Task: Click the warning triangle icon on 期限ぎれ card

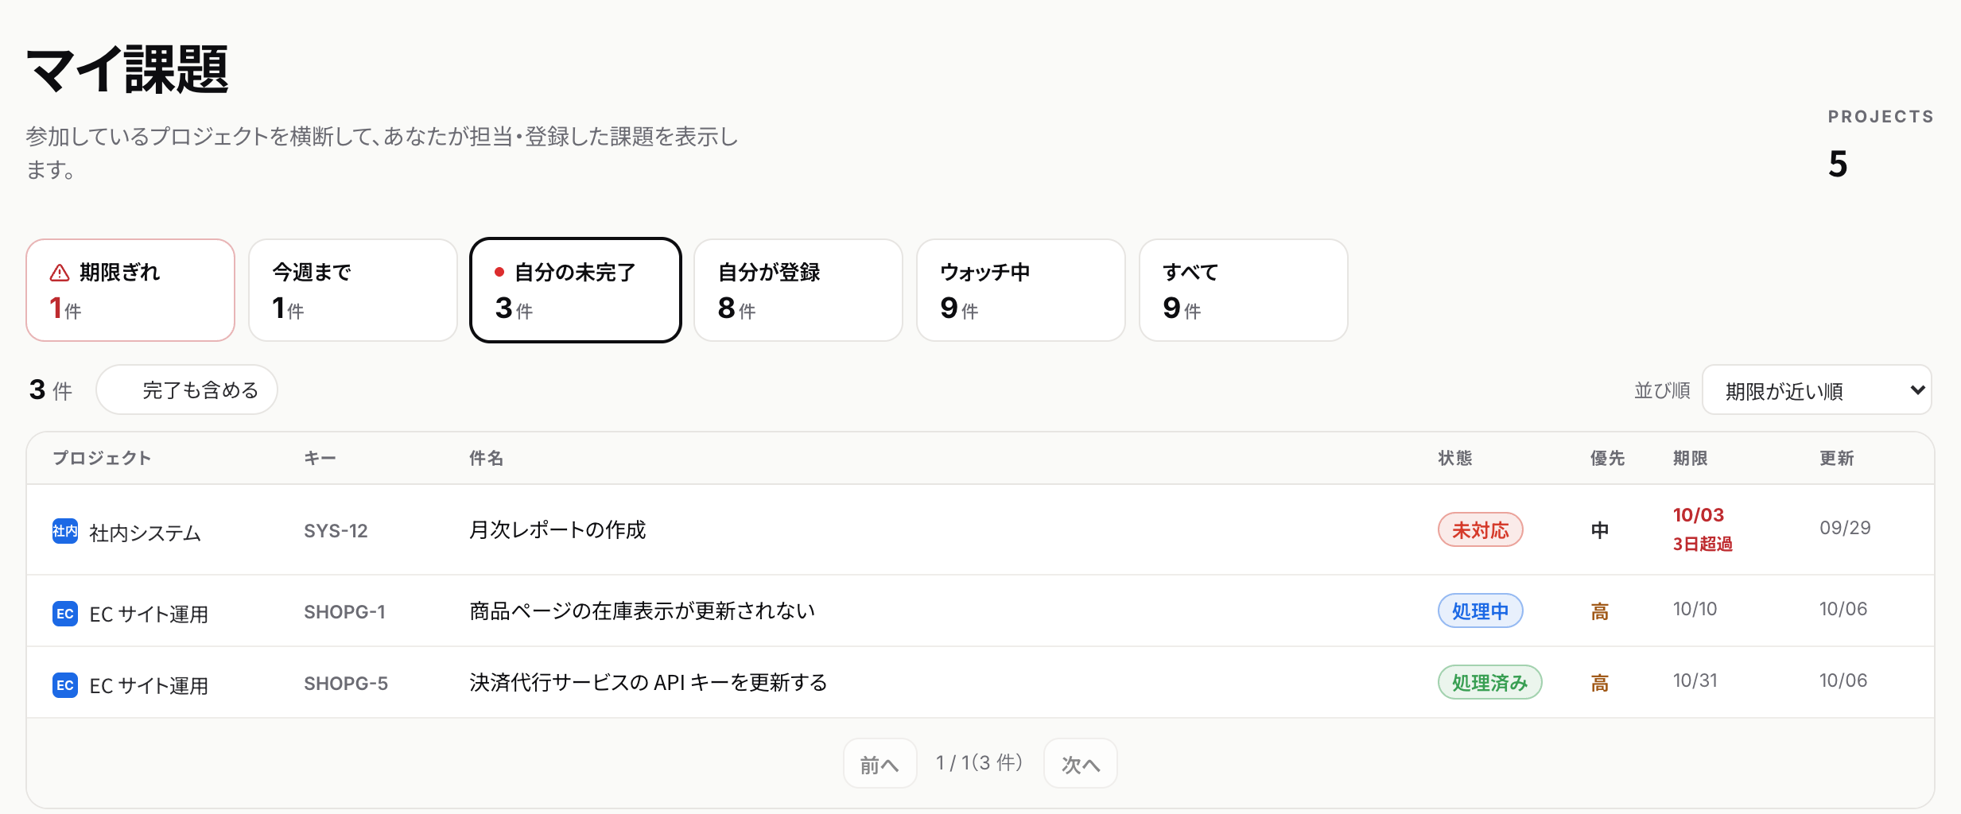Action: pyautogui.click(x=60, y=273)
